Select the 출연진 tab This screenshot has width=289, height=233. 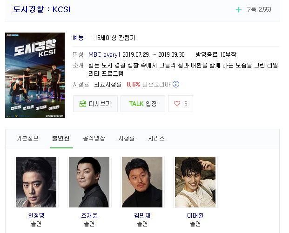point(60,138)
